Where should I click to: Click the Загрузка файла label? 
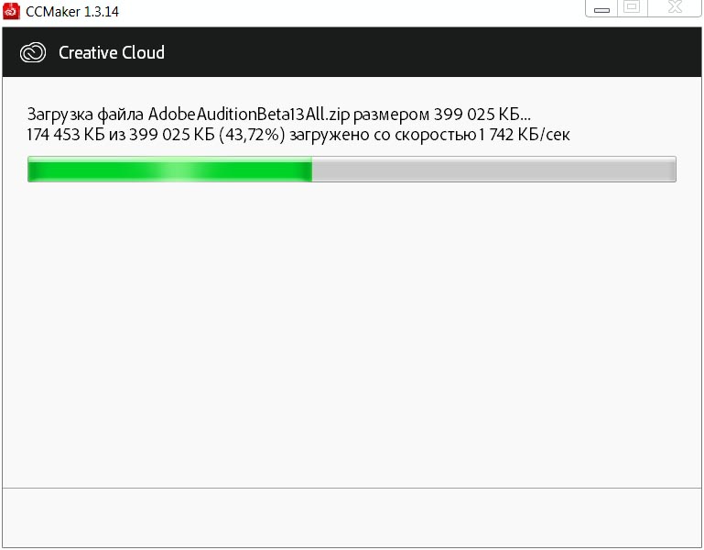coord(85,115)
